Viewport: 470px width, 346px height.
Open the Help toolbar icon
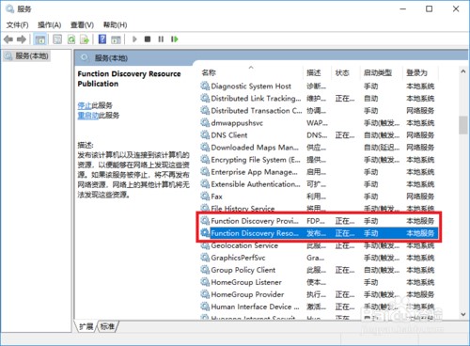102,39
